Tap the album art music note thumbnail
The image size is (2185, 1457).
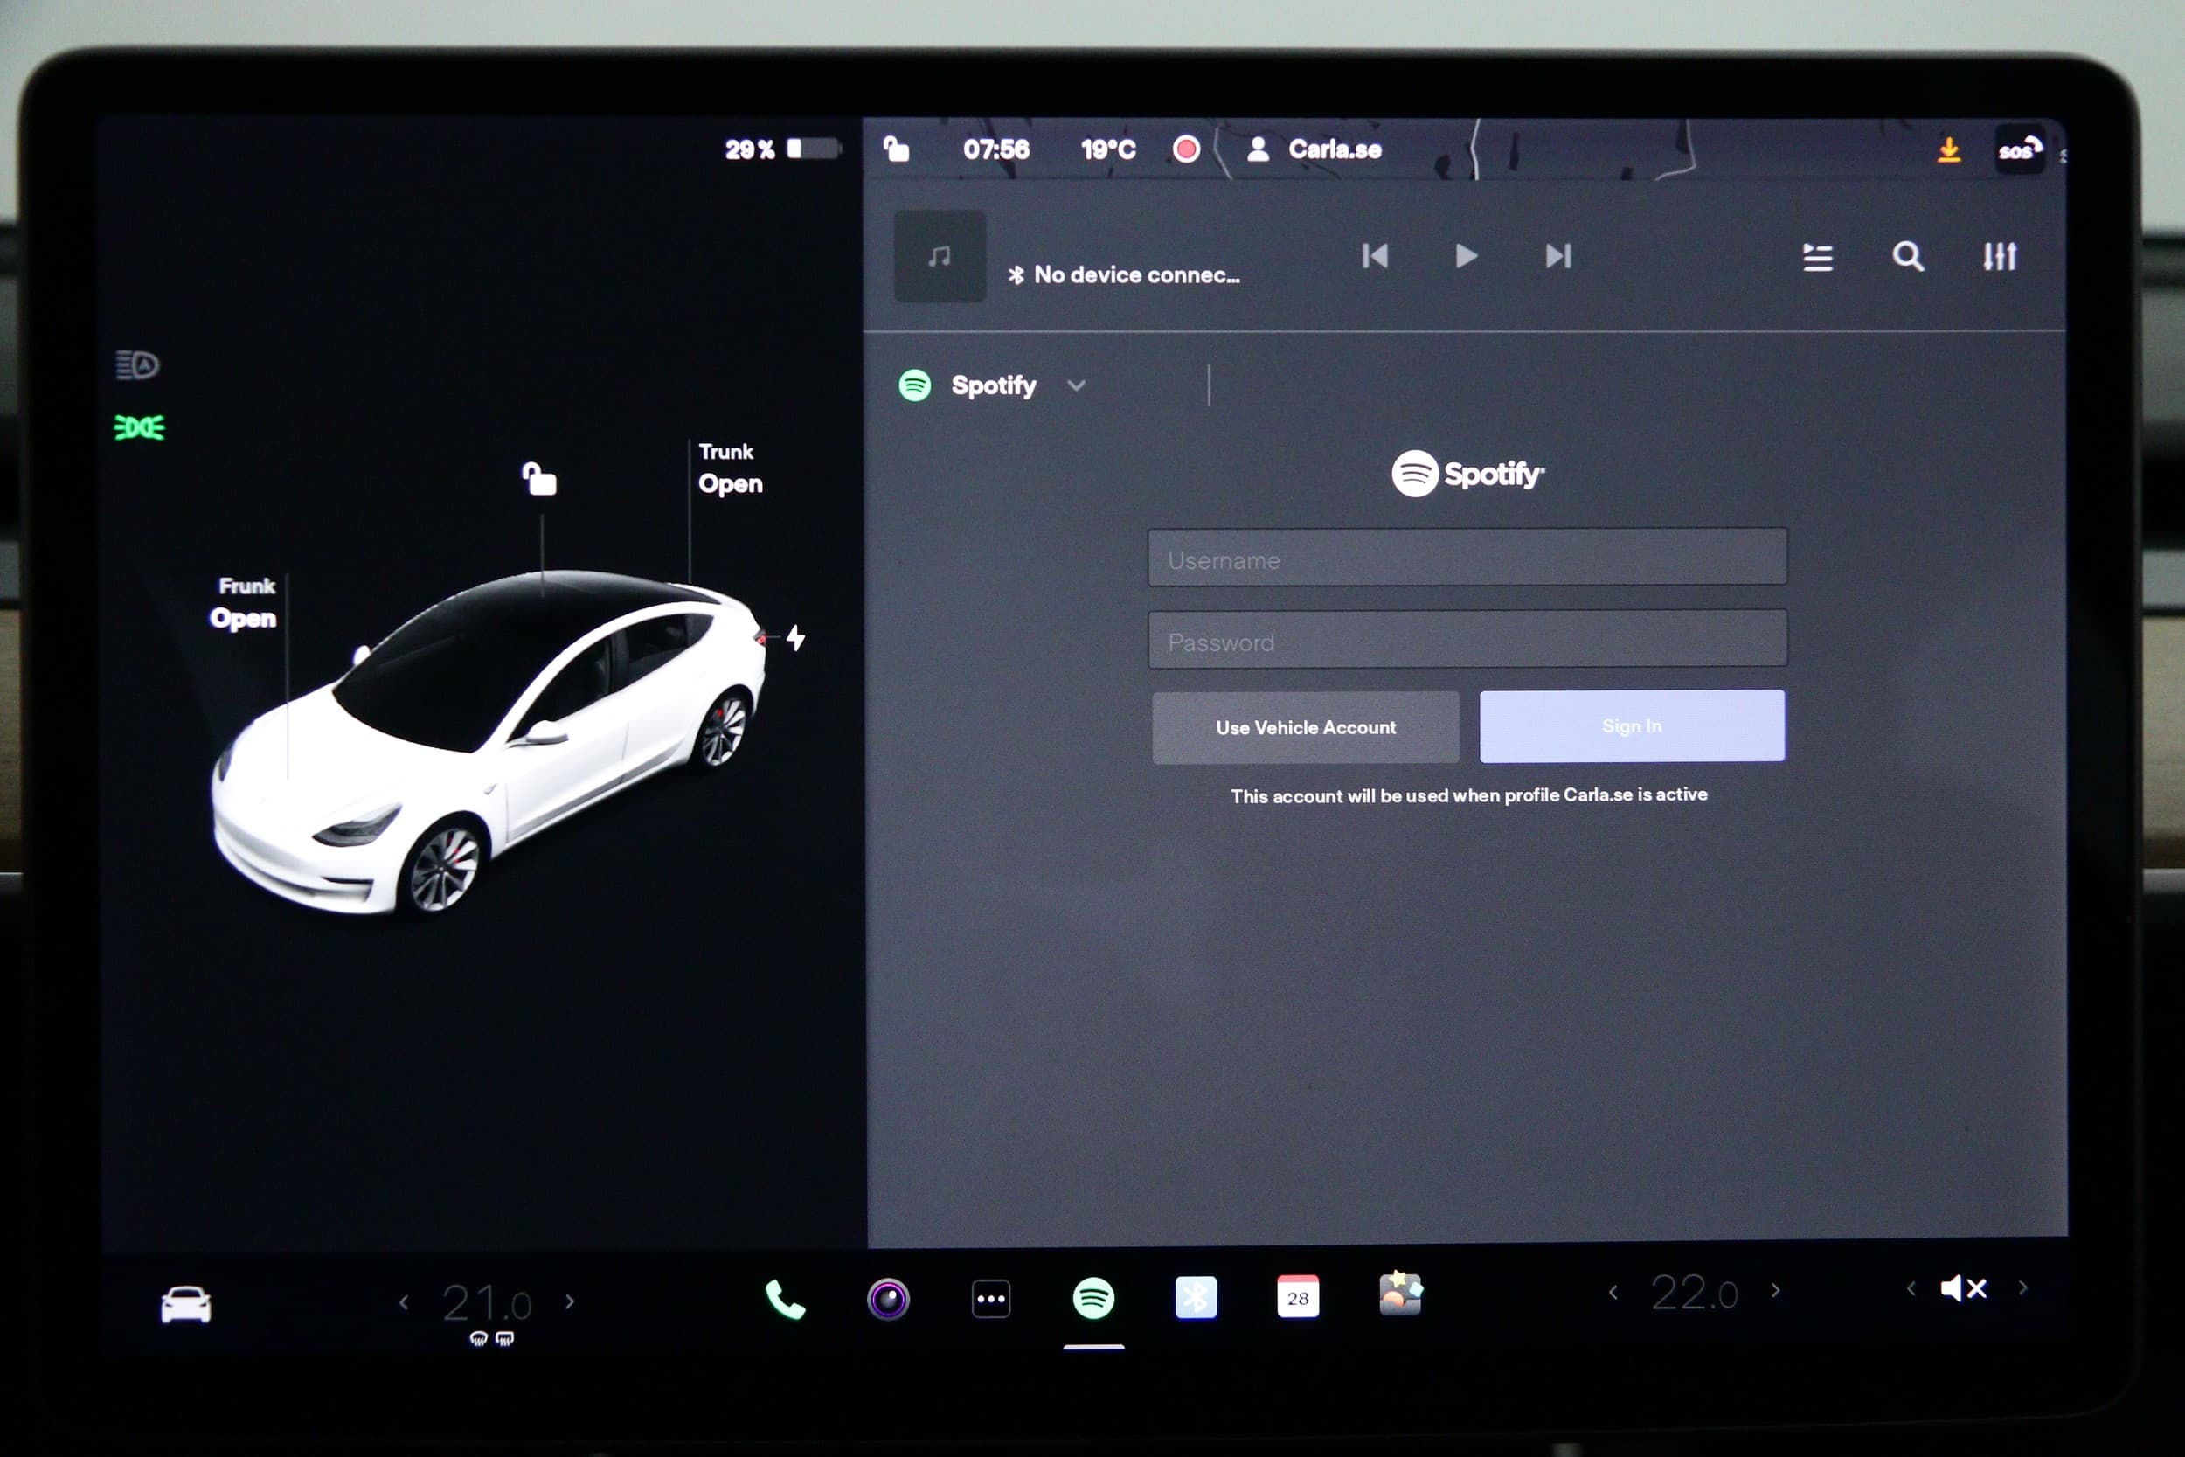pos(940,256)
